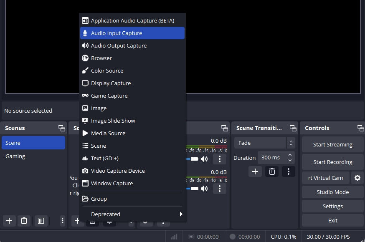Click the Microphone icon of Audio Input Capture

(85, 33)
